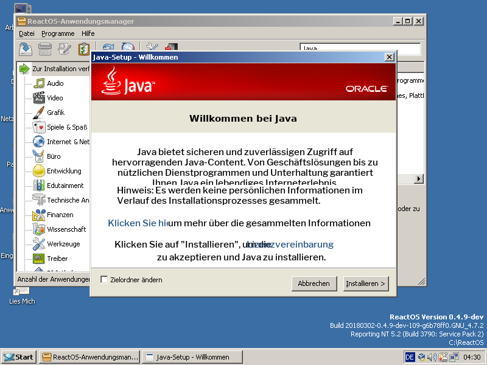Click the DE keyboard layout indicator
This screenshot has height=365, width=487.
pos(409,357)
